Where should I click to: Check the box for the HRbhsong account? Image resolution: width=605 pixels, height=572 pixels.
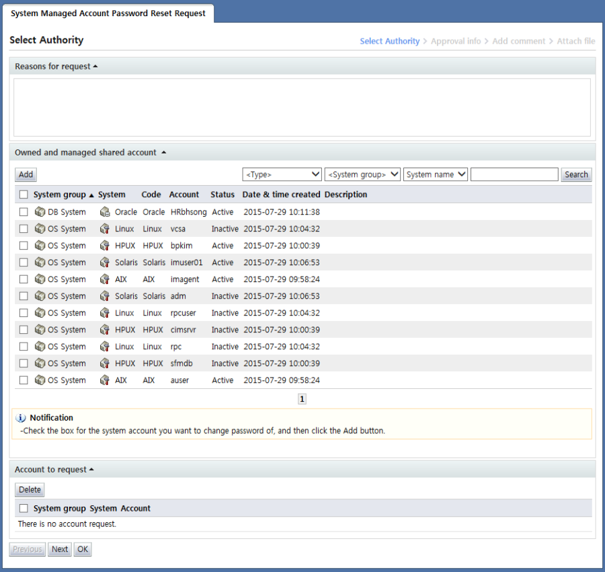(24, 212)
